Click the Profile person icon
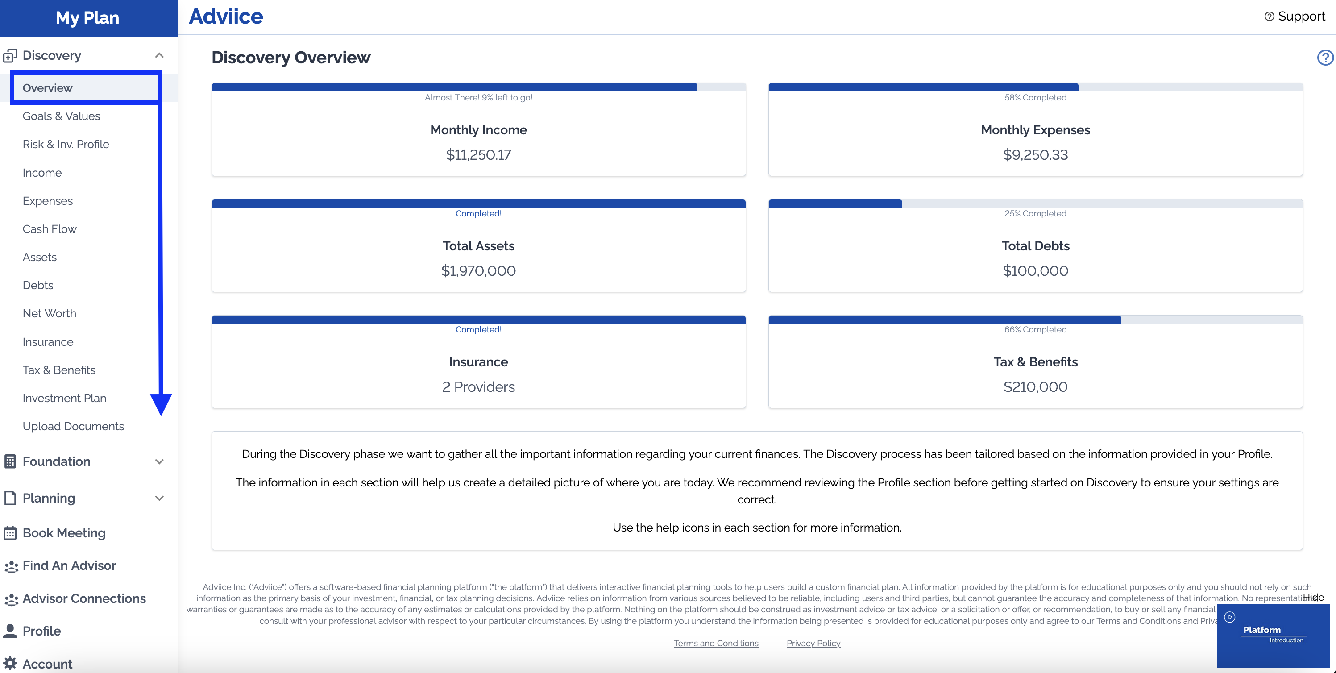Image resolution: width=1336 pixels, height=673 pixels. coord(10,631)
